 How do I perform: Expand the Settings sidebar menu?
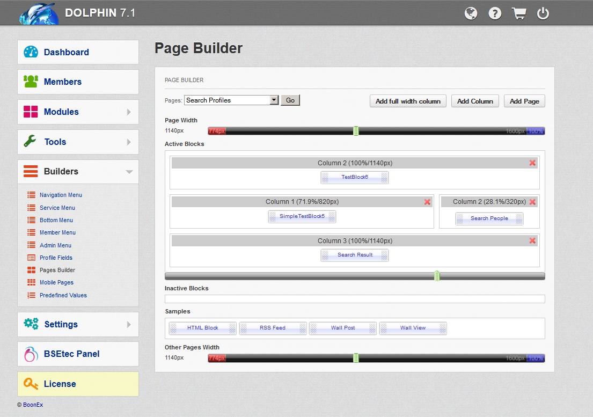(129, 325)
